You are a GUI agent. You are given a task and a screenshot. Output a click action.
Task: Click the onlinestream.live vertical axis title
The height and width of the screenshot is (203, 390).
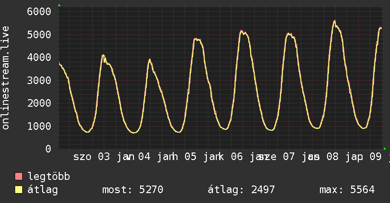pyautogui.click(x=6, y=78)
